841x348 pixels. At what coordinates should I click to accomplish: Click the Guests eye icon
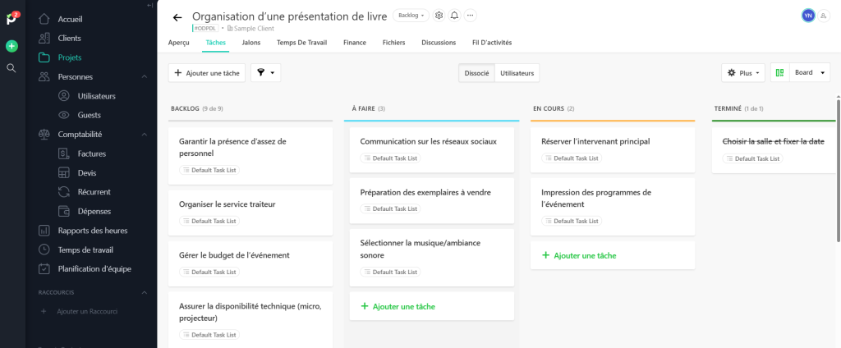[64, 115]
